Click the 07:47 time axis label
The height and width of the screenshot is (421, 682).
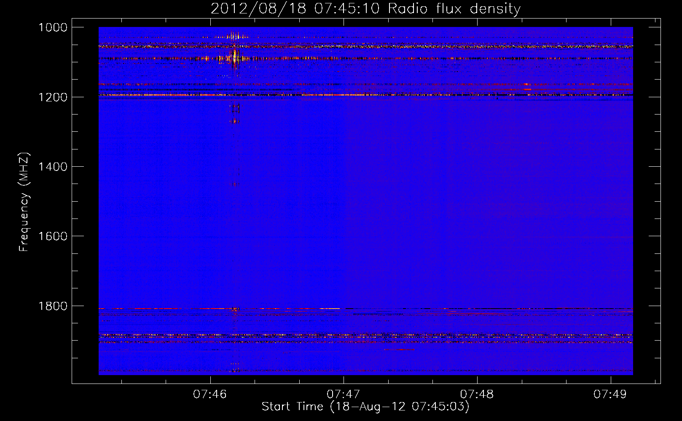(x=344, y=394)
